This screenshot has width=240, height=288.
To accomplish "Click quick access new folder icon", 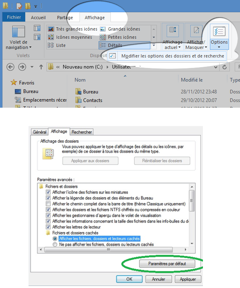I will (28, 6).
